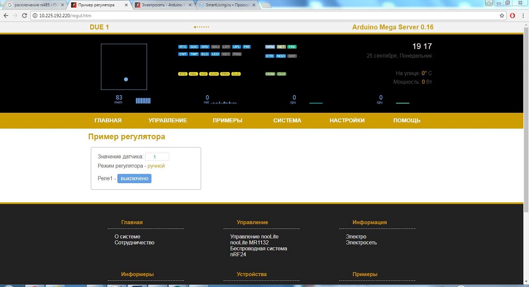The height and width of the screenshot is (287, 529).
Task: Click the green HOM badge
Action: pyautogui.click(x=270, y=74)
